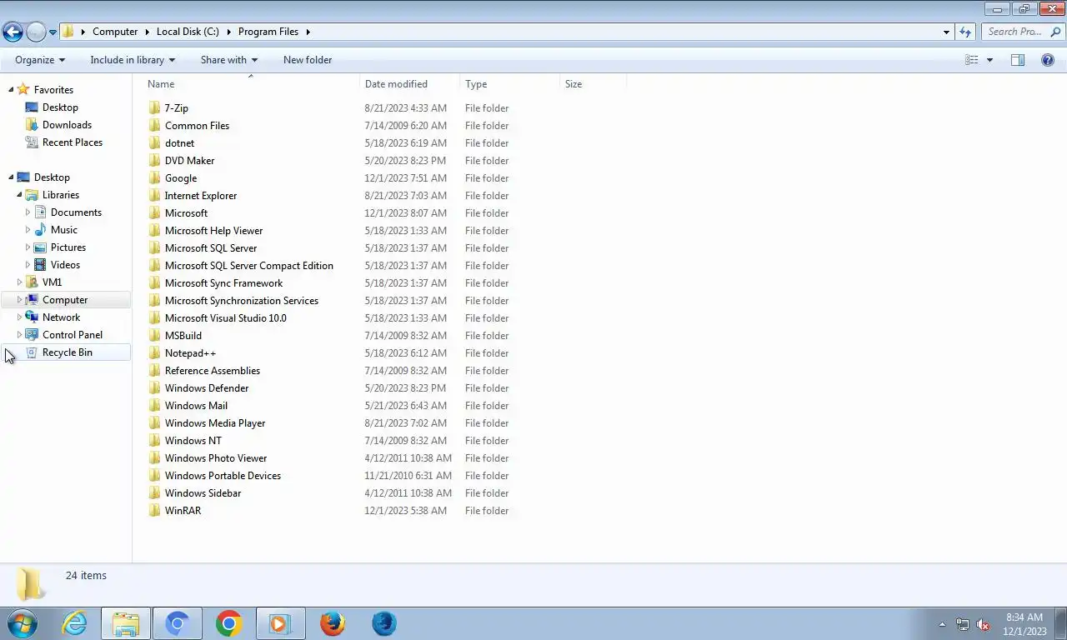The height and width of the screenshot is (640, 1067).
Task: Open the Windows Start menu orb
Action: click(x=23, y=623)
